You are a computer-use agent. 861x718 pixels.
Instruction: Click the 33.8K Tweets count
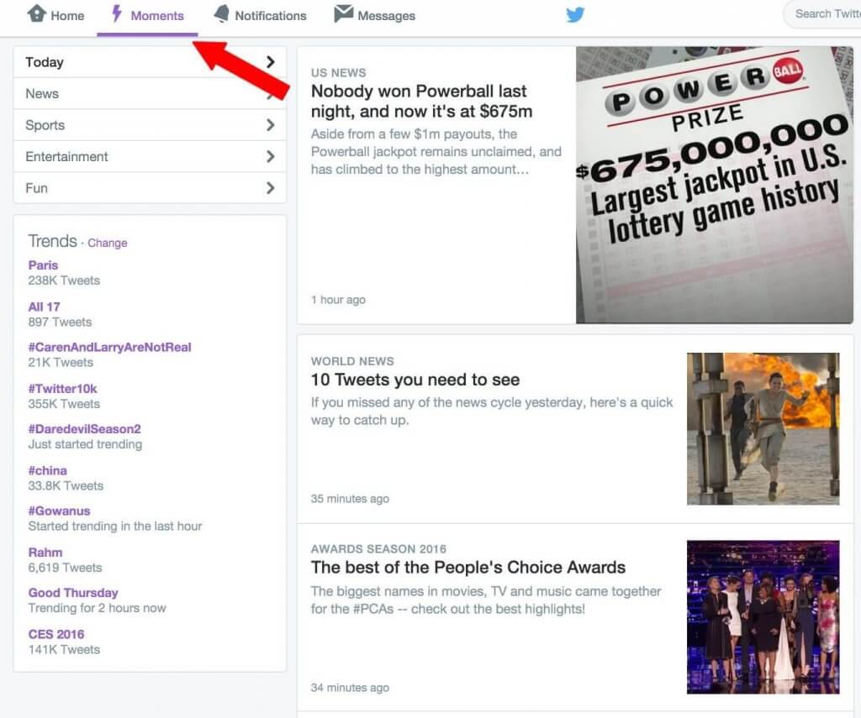[x=66, y=486]
